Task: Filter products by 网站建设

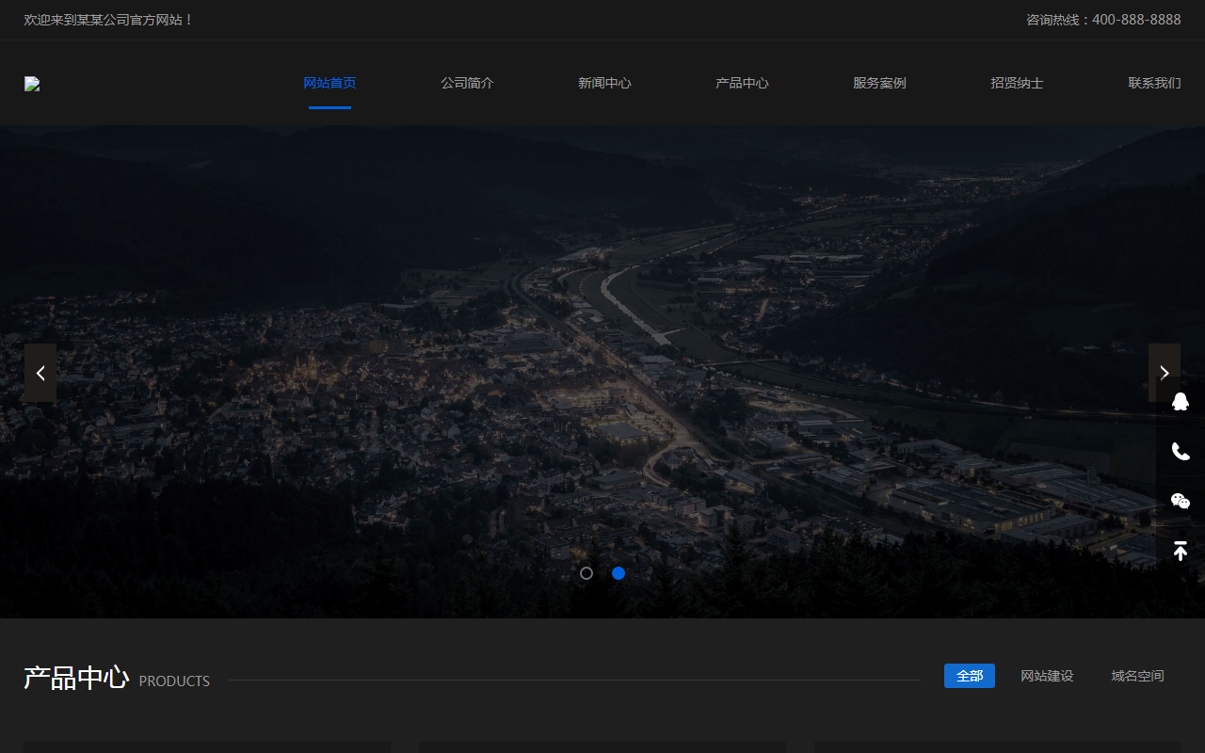Action: [1047, 676]
